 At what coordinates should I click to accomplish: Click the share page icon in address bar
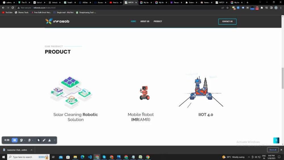pos(223,8)
